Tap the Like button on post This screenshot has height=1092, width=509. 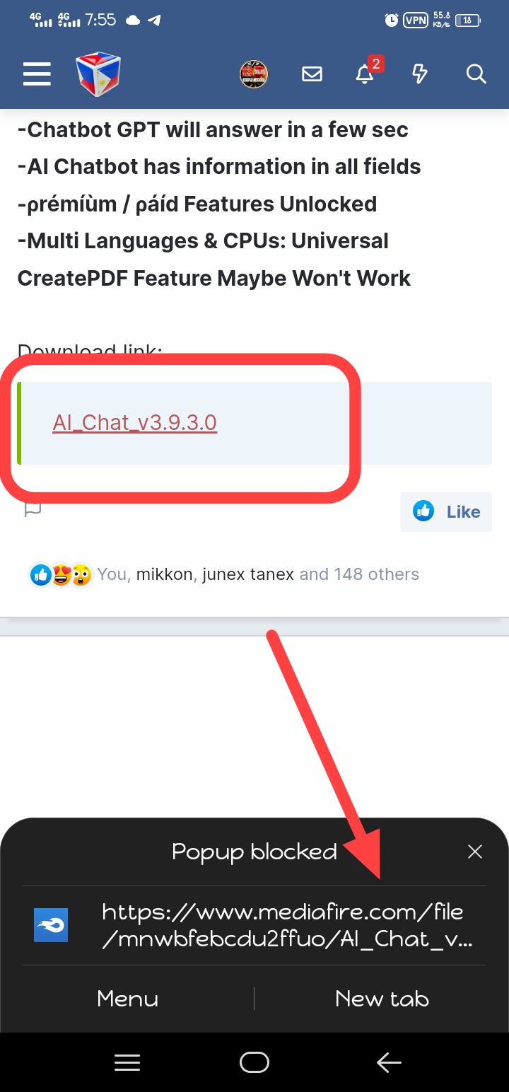(x=446, y=511)
